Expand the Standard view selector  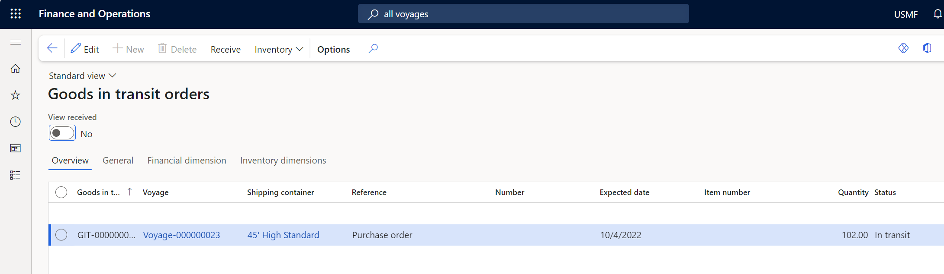point(82,76)
